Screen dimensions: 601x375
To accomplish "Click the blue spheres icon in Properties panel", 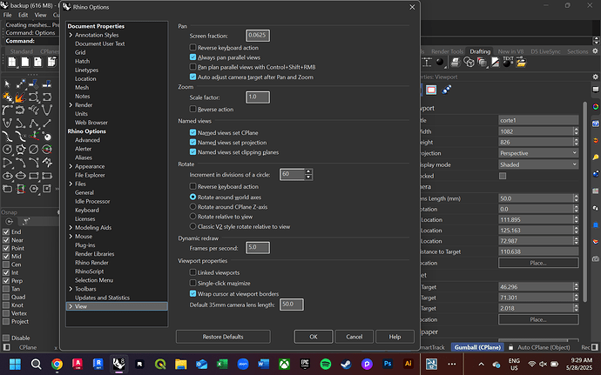I will click(x=446, y=90).
